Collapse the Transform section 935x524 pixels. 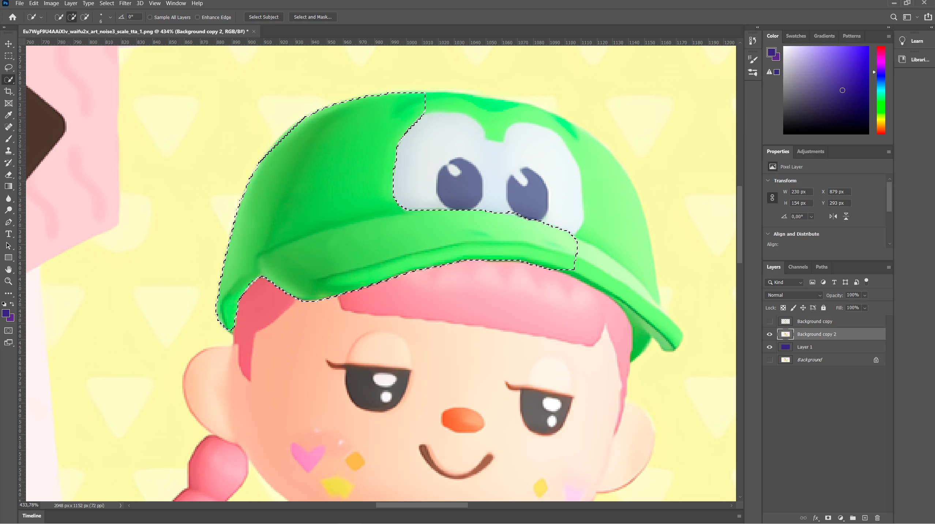pos(768,181)
